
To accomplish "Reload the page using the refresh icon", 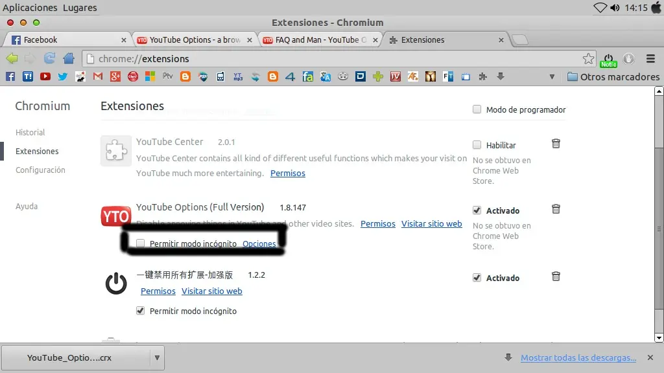I will point(49,58).
